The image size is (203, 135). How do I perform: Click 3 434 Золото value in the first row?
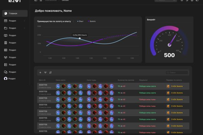(x=177, y=86)
